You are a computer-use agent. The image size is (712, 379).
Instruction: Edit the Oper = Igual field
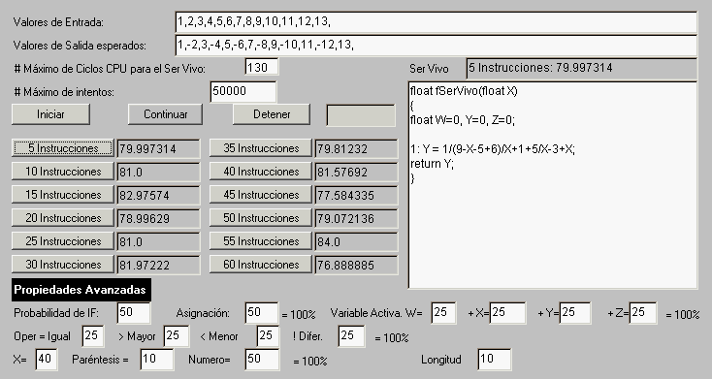[x=93, y=336]
